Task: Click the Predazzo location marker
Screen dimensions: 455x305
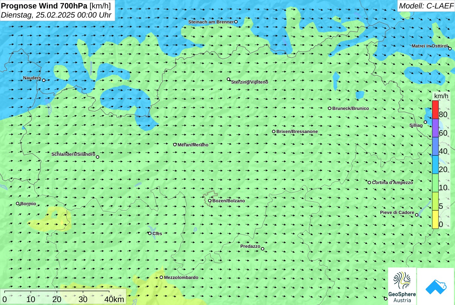Action: (263, 249)
